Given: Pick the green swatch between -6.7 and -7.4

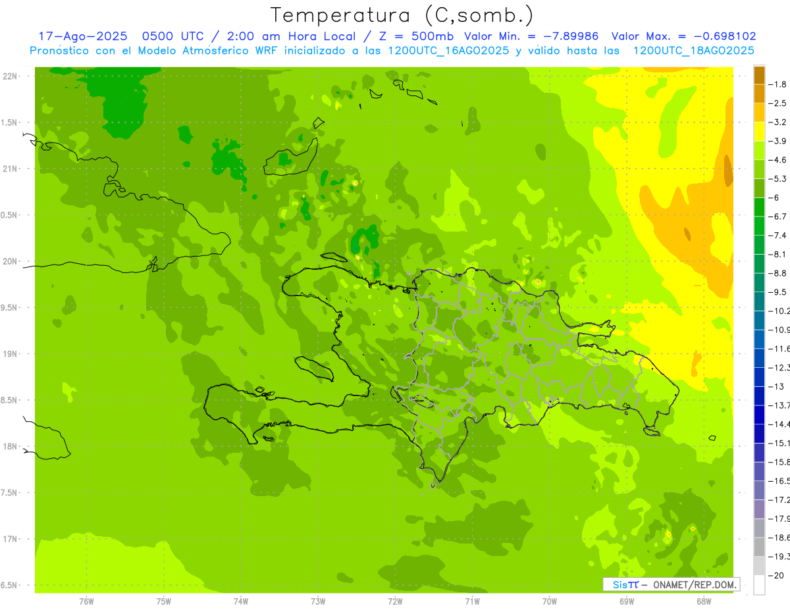Looking at the screenshot, I should [759, 226].
